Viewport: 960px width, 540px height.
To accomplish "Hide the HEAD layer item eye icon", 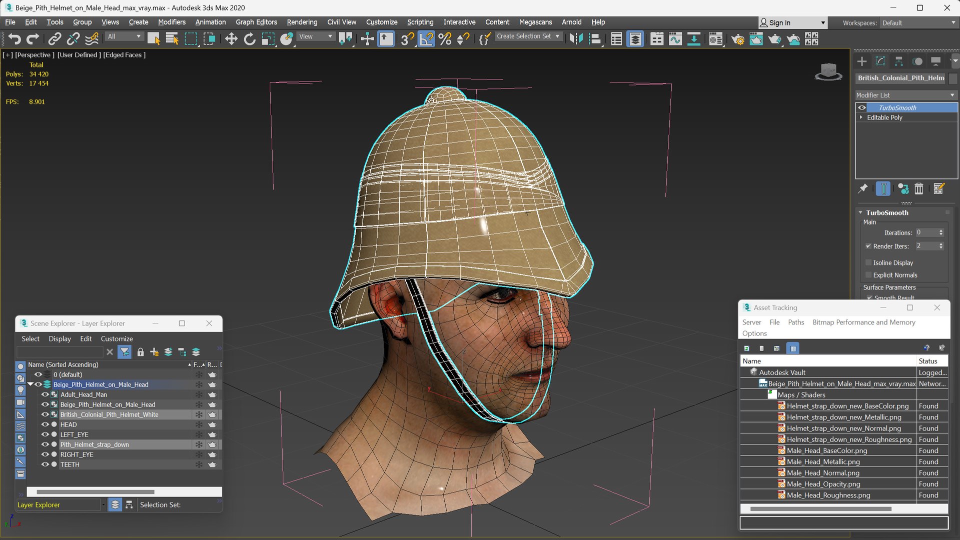I will [45, 424].
